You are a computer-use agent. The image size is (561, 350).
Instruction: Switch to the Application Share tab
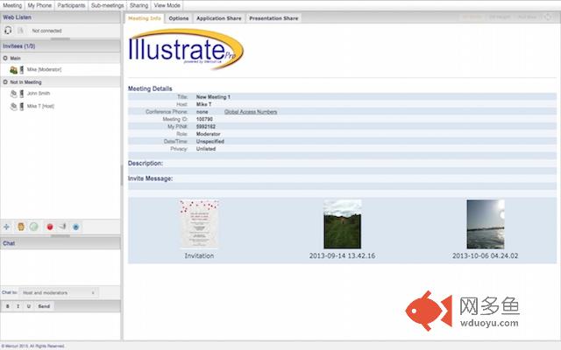tap(219, 18)
